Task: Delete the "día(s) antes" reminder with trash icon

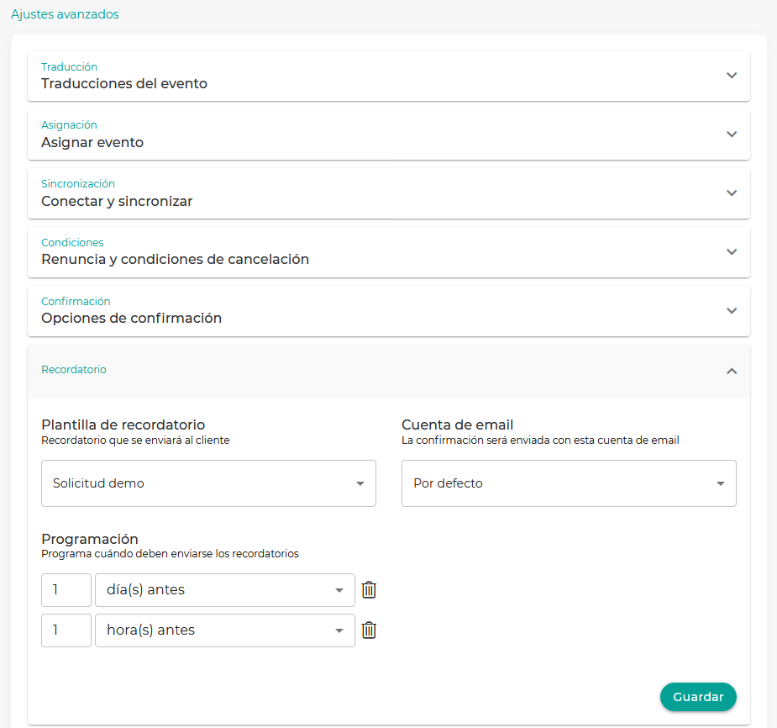Action: 369,590
